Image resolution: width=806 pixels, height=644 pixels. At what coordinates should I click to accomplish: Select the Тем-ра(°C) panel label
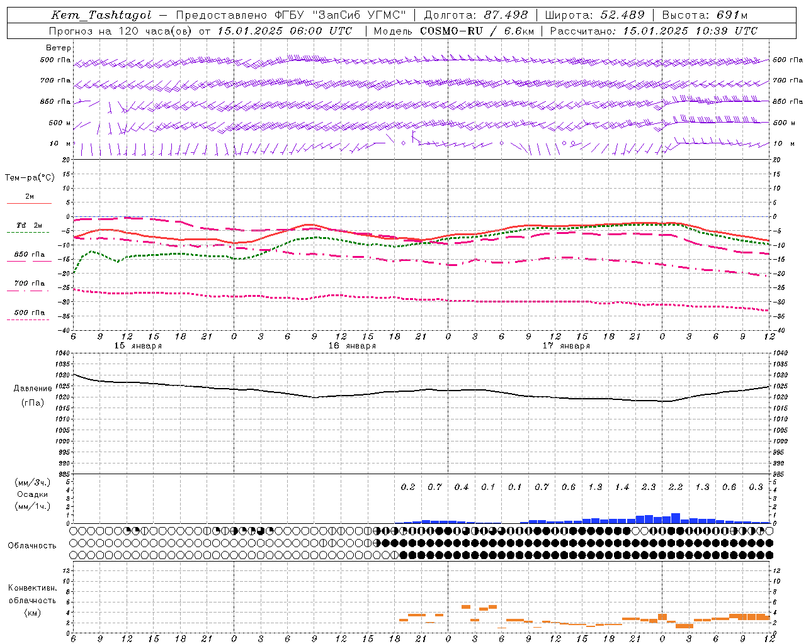click(x=30, y=178)
